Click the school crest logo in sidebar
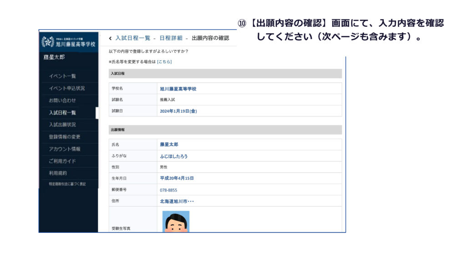Image resolution: width=466 pixels, height=262 pixels. coord(48,42)
